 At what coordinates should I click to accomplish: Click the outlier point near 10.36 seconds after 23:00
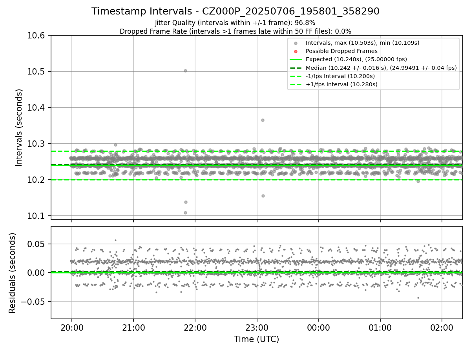click(x=263, y=120)
